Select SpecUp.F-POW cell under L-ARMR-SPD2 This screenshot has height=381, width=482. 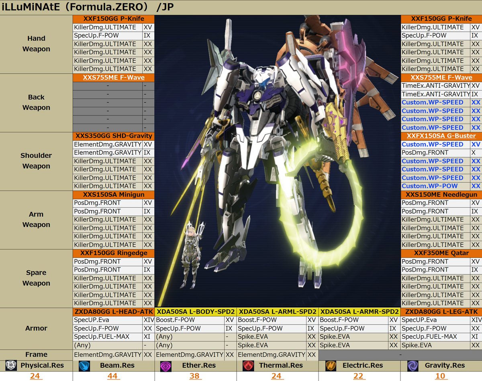353,328
